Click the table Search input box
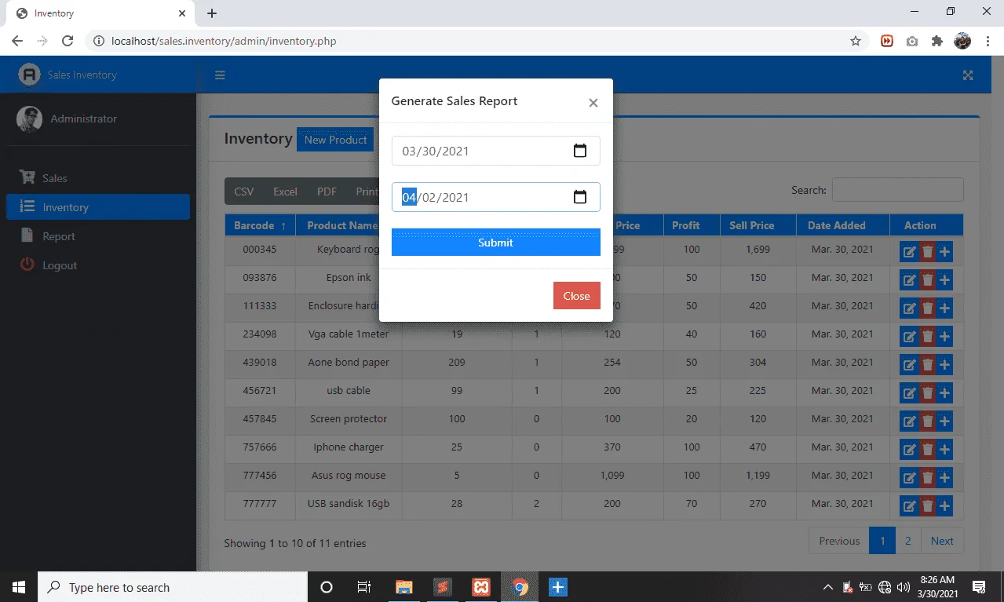The height and width of the screenshot is (602, 1004). click(x=897, y=190)
